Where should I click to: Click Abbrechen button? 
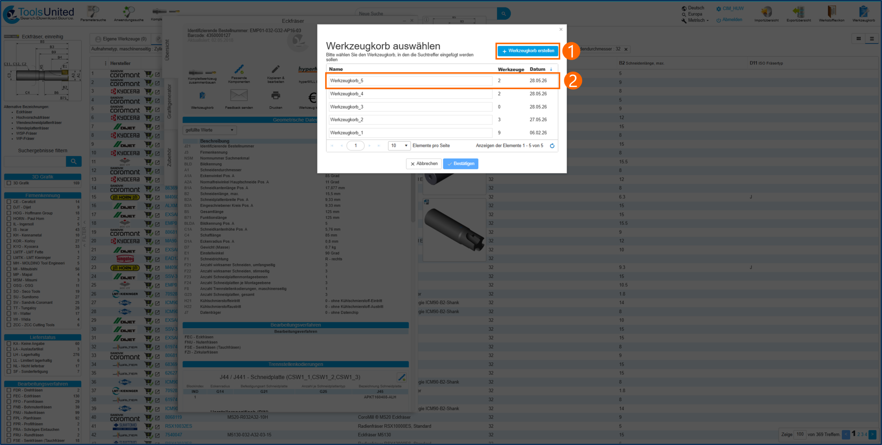pyautogui.click(x=424, y=164)
